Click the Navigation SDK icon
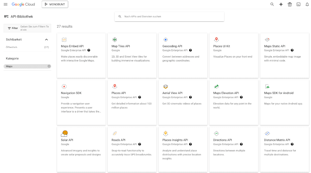Screen dimensions: 311x173 coord(64,86)
